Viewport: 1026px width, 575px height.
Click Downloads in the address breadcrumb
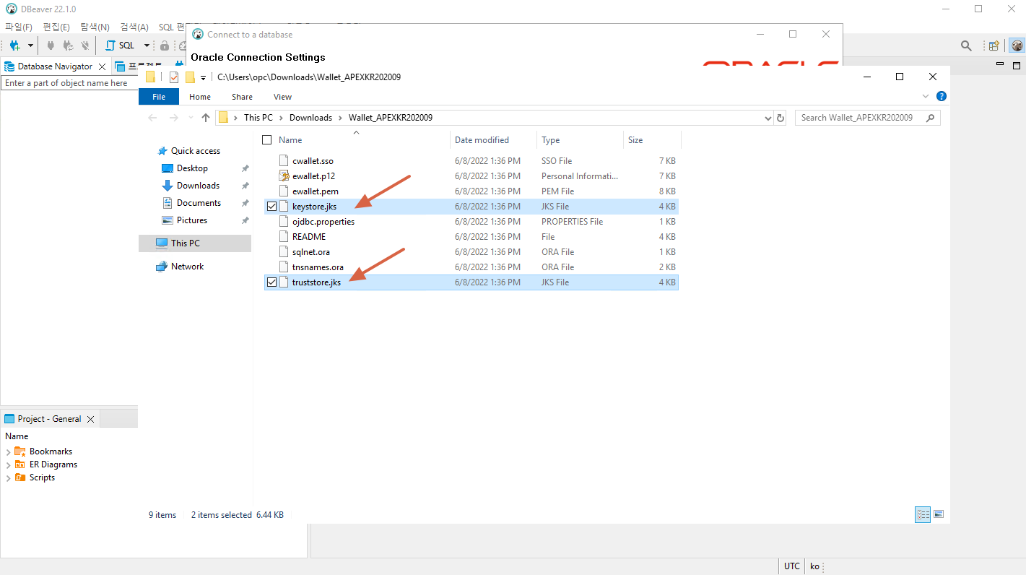(310, 118)
